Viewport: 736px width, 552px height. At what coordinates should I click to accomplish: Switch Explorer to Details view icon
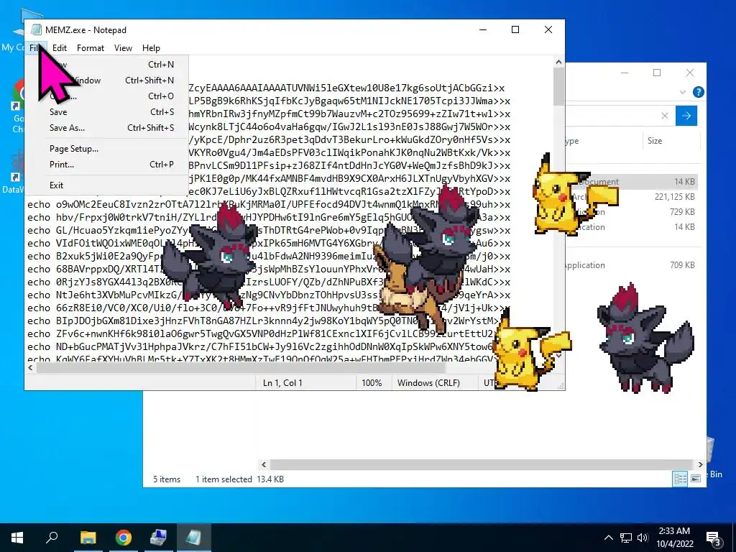coord(680,478)
